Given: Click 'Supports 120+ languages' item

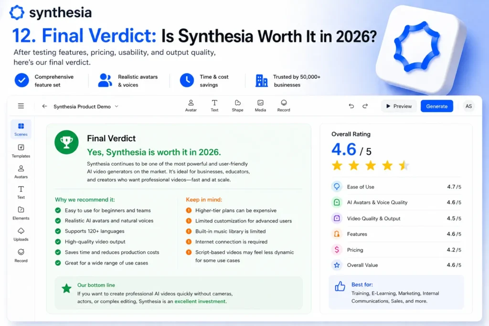Looking at the screenshot, I should tap(95, 231).
